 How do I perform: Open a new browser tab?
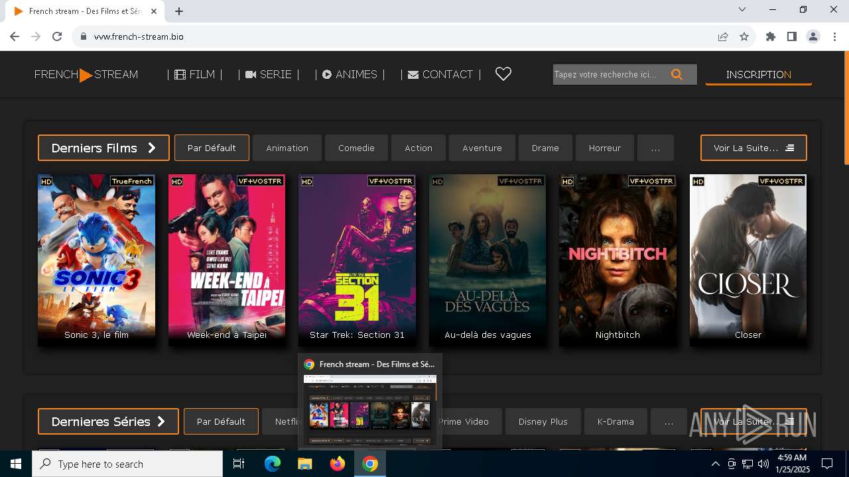click(179, 11)
